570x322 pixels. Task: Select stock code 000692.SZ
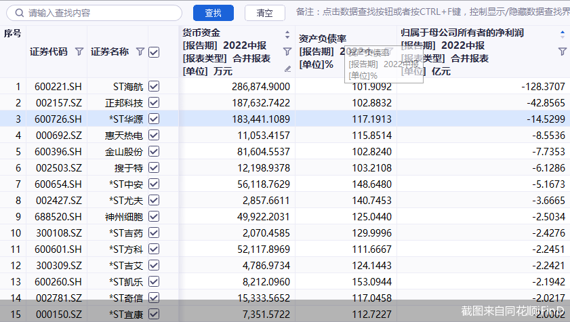click(x=59, y=135)
